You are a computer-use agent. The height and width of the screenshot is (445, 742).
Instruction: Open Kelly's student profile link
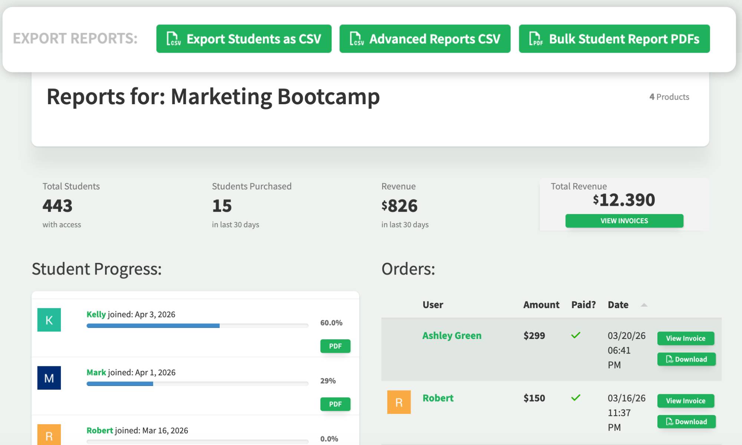(x=96, y=314)
